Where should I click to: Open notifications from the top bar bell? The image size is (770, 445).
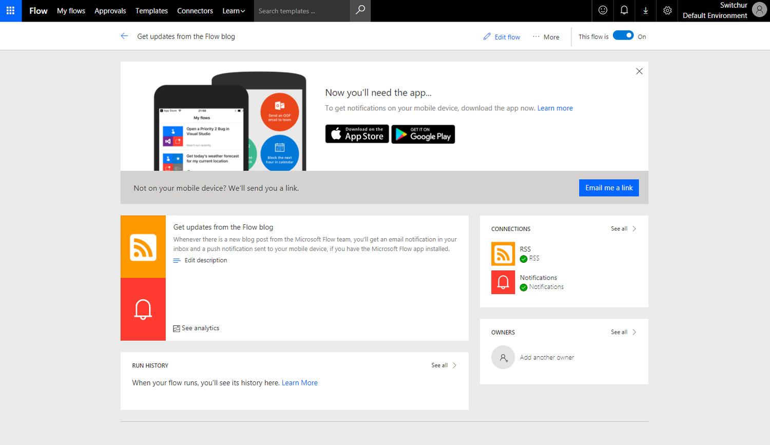coord(624,11)
